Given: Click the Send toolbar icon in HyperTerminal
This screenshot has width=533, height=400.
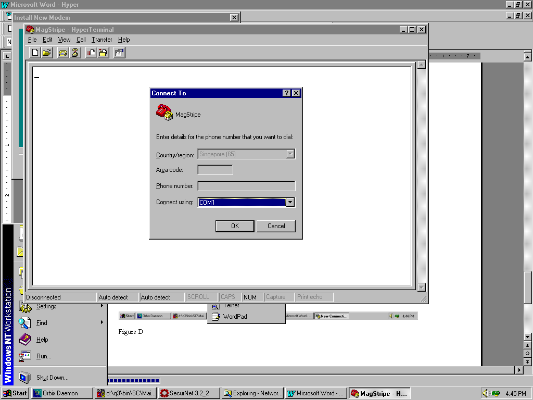Looking at the screenshot, I should coord(91,53).
